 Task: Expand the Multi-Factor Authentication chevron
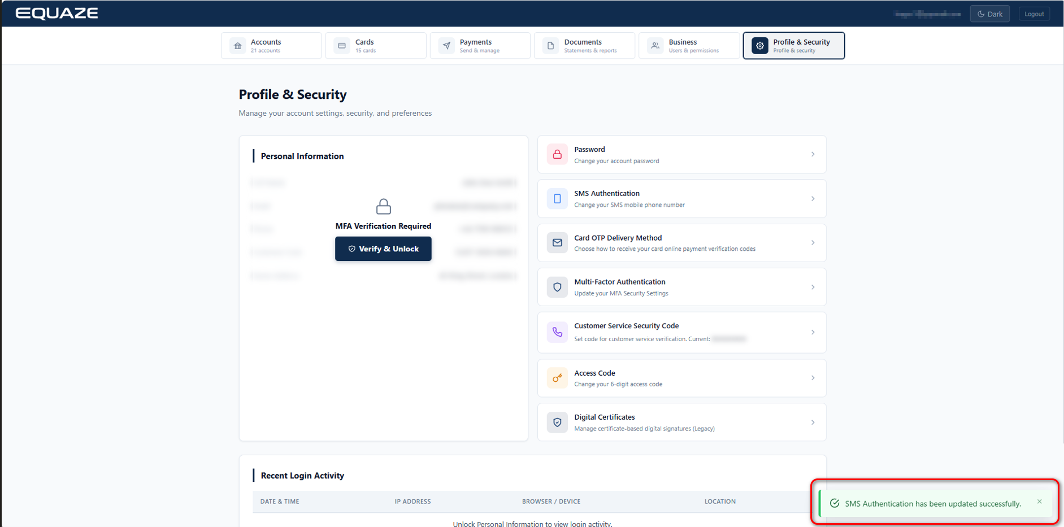(813, 287)
